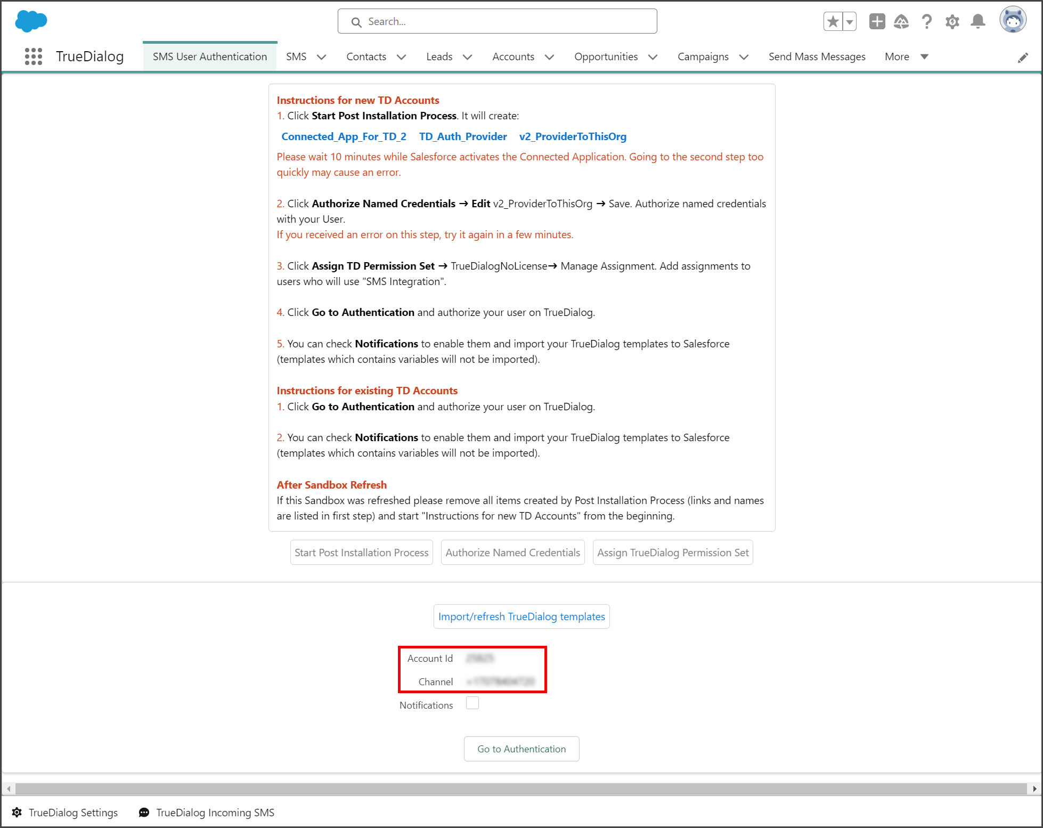Open the Leads tab

(x=439, y=56)
